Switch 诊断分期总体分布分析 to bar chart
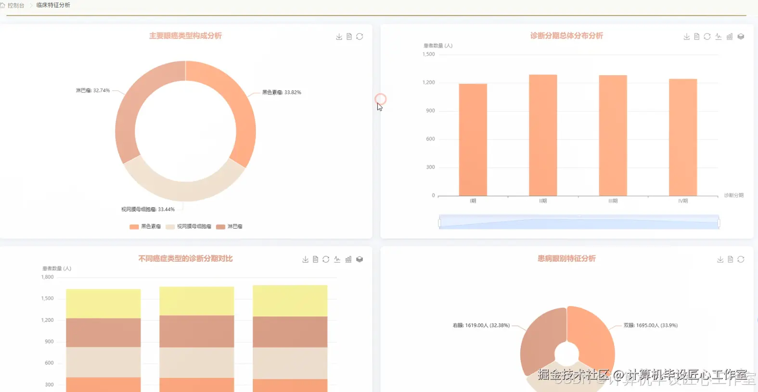Viewport: 758px width, 392px height. 730,37
